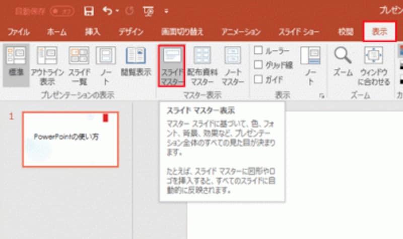Viewport: 403px width, 239px height.
Task: Switch to アウトライン表示 view
Action: coord(47,66)
